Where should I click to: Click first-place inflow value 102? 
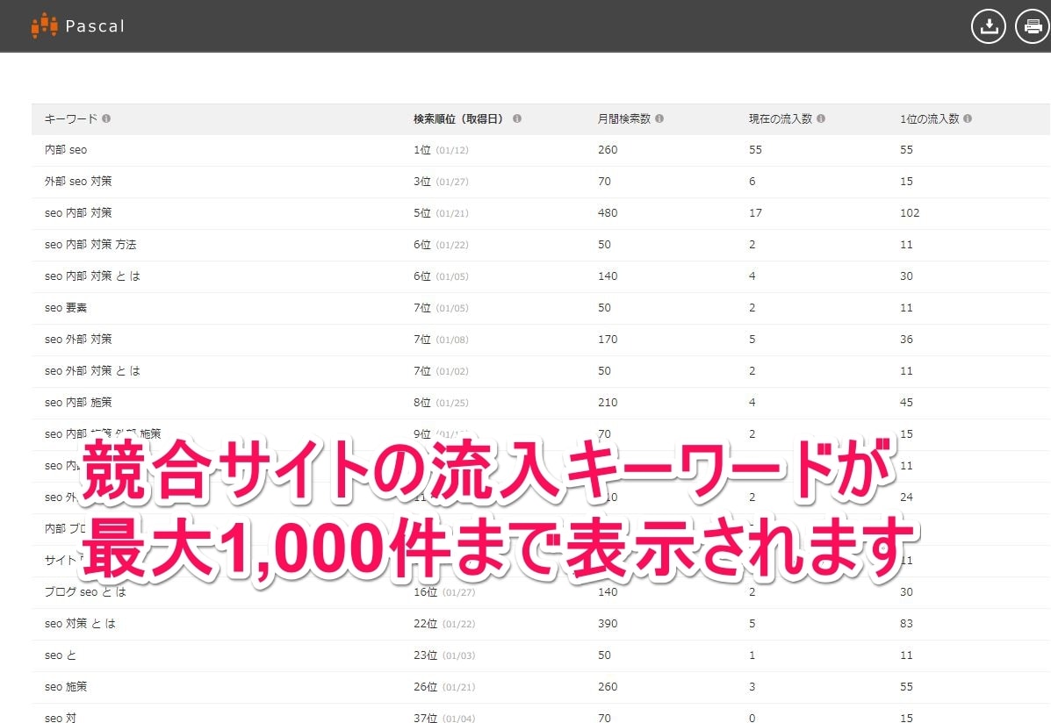point(910,213)
